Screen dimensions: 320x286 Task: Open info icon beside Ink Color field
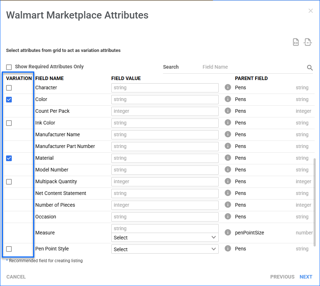[228, 123]
